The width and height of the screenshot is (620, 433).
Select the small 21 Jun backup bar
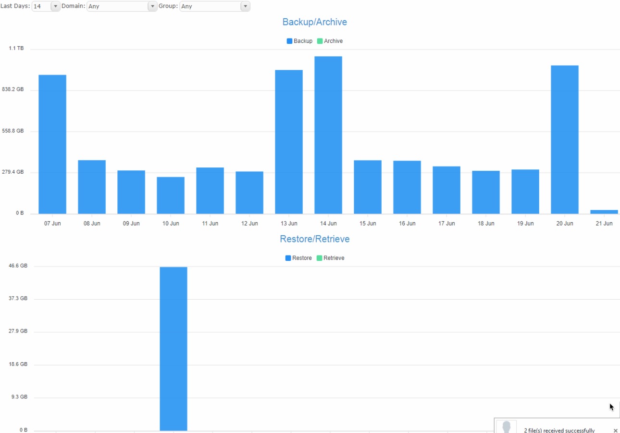604,212
